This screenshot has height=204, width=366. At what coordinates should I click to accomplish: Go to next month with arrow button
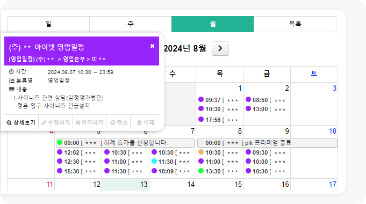(220, 48)
